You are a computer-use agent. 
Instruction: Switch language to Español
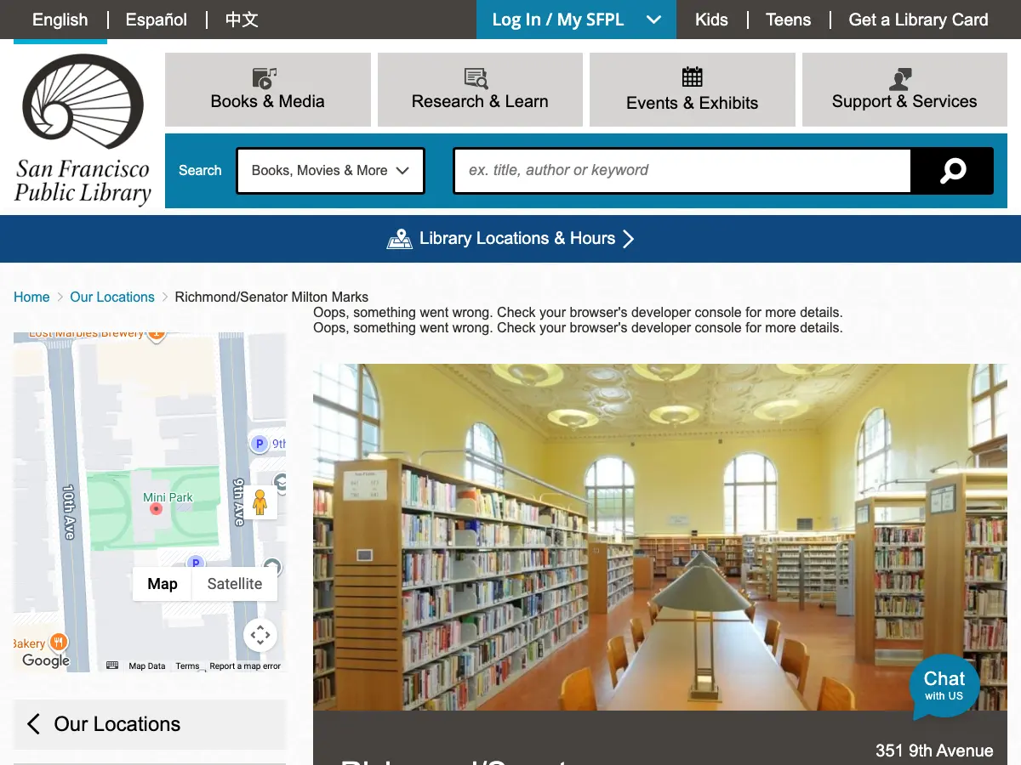tap(157, 20)
